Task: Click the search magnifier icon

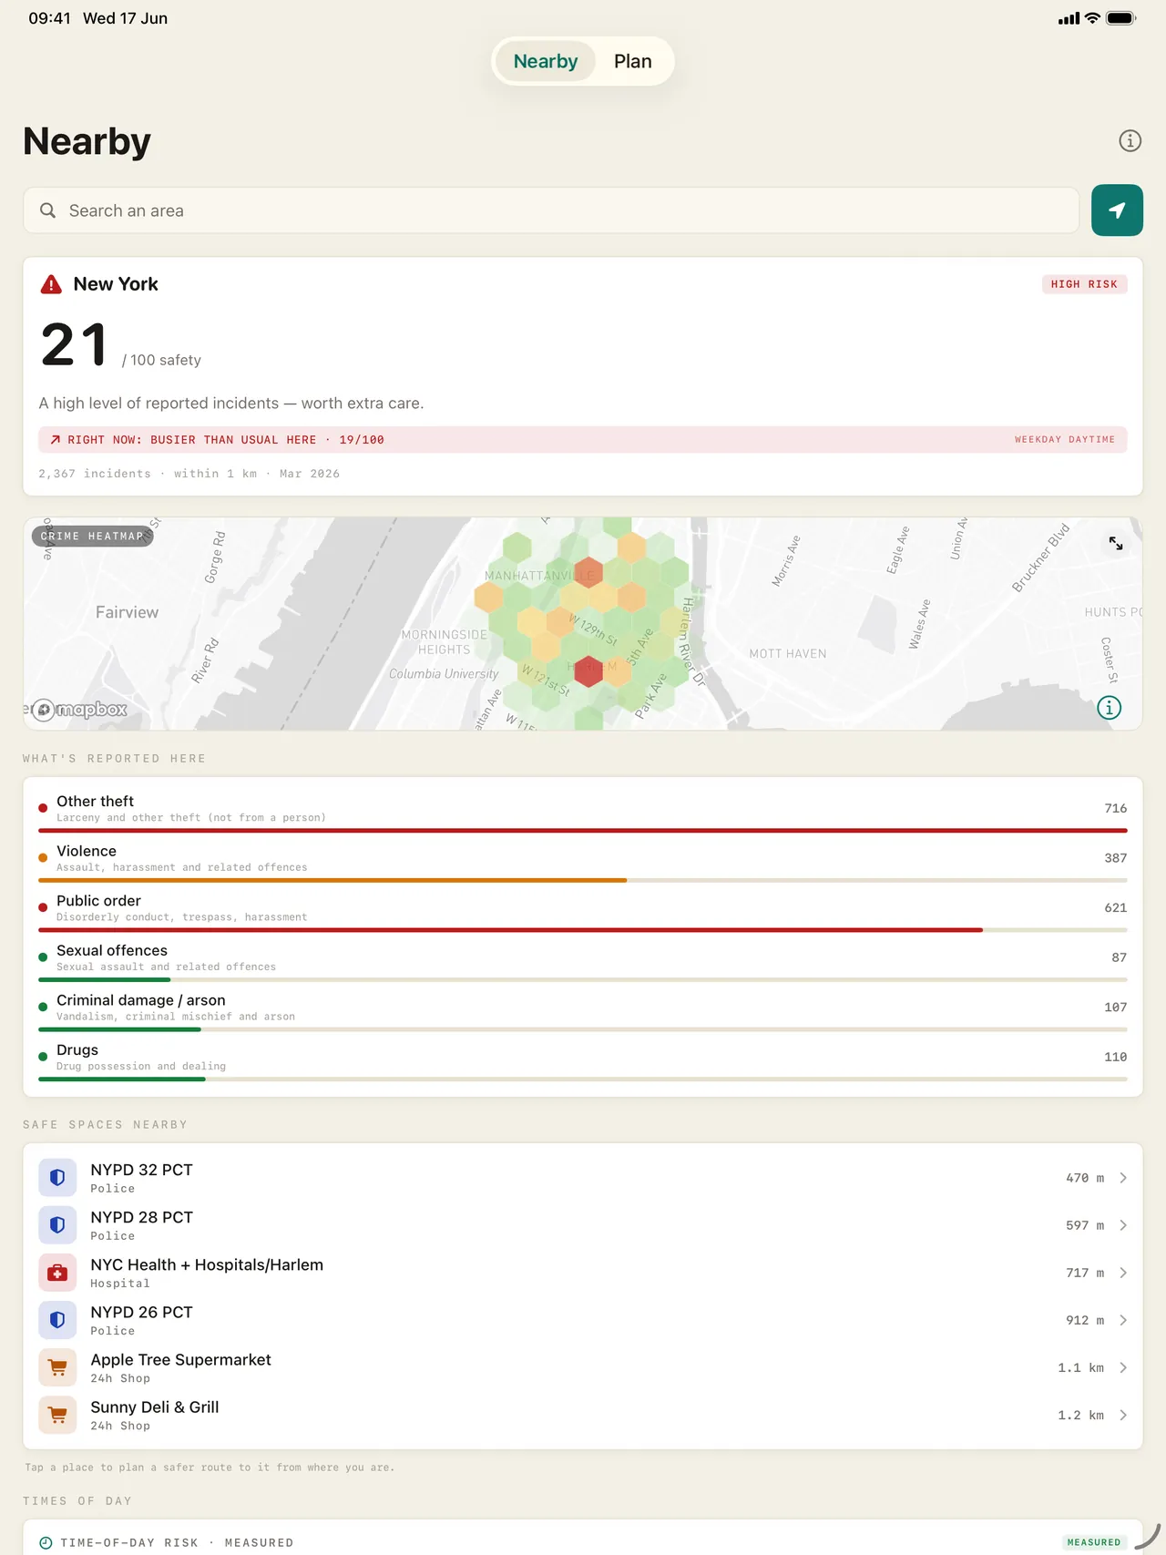Action: 48,210
